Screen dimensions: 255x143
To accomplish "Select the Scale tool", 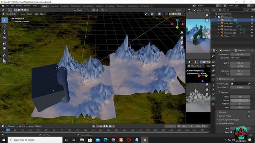I will [x=4, y=43].
